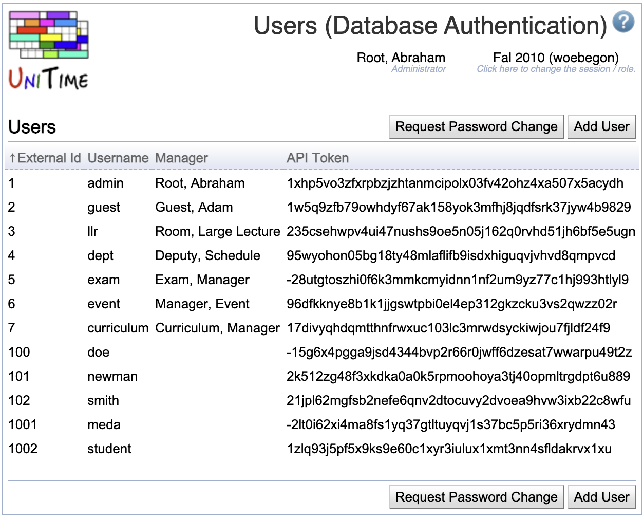This screenshot has width=643, height=519.
Task: Click manager Root, Abraham in table
Action: pos(200,183)
